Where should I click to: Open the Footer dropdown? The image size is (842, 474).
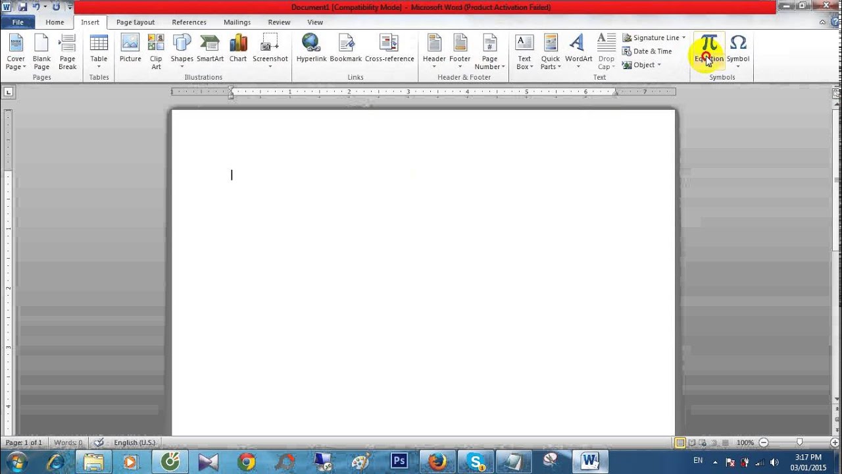(x=460, y=52)
